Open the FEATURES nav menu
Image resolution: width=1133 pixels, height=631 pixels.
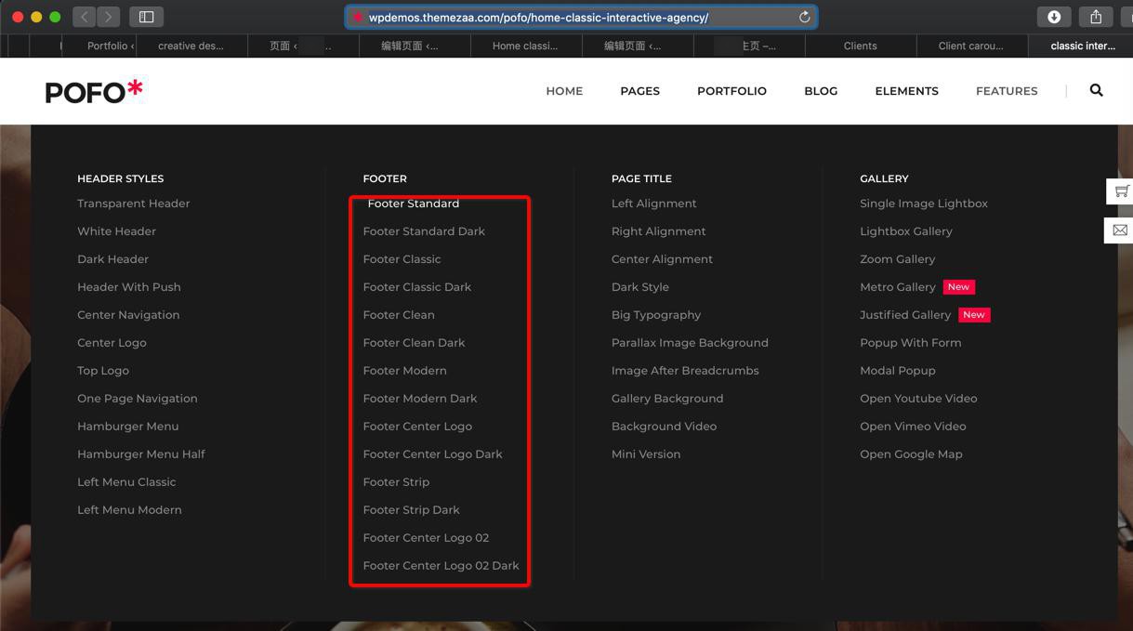click(x=1007, y=91)
